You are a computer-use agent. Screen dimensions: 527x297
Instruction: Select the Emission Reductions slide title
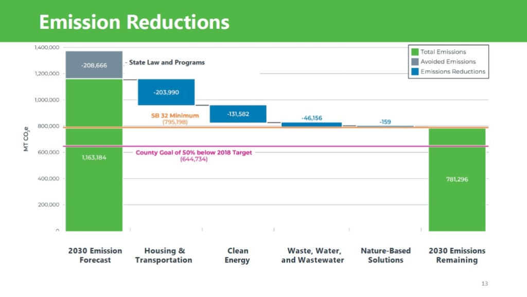(134, 22)
